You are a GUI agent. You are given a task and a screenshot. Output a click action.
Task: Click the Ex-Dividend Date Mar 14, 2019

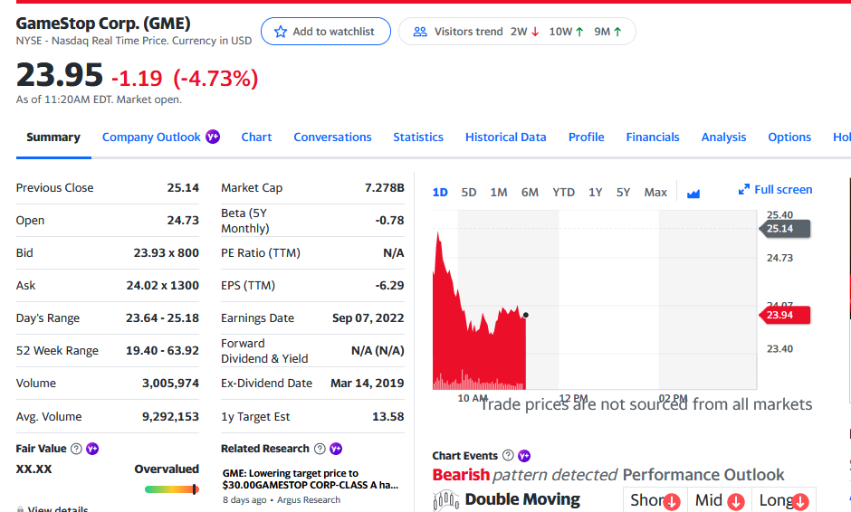coord(368,383)
